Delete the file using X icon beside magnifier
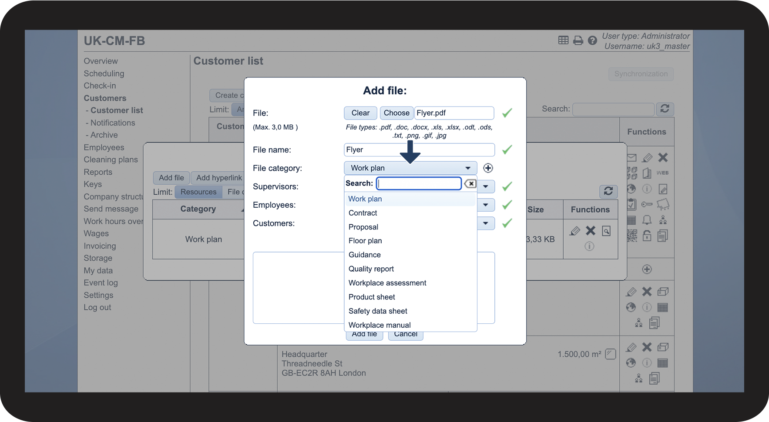 (590, 231)
